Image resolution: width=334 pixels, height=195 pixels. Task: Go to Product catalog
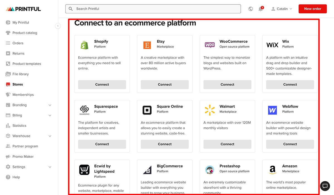click(x=24, y=33)
